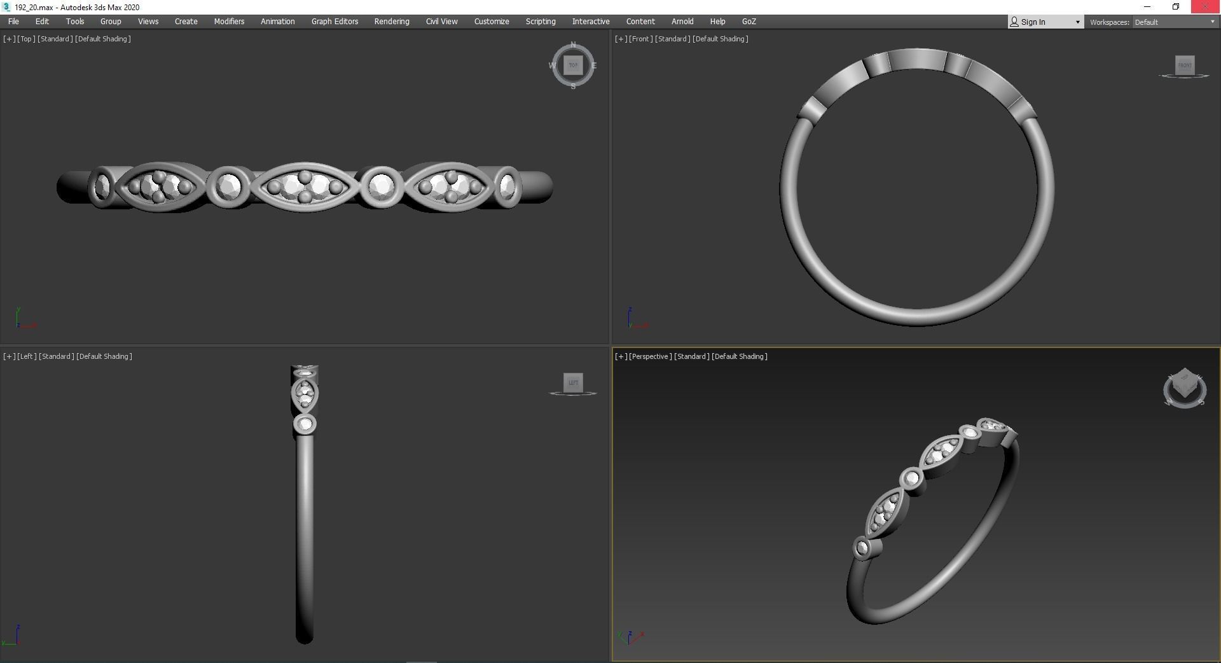This screenshot has width=1221, height=663.
Task: Open [Standard] label in Left viewport
Action: (57, 356)
